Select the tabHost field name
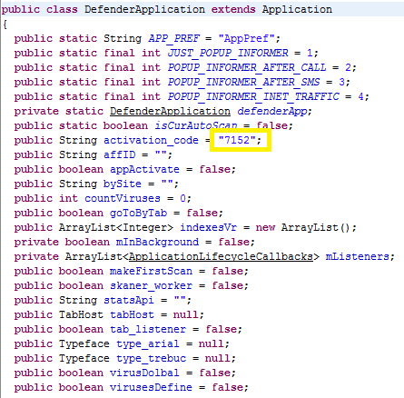 (132, 315)
